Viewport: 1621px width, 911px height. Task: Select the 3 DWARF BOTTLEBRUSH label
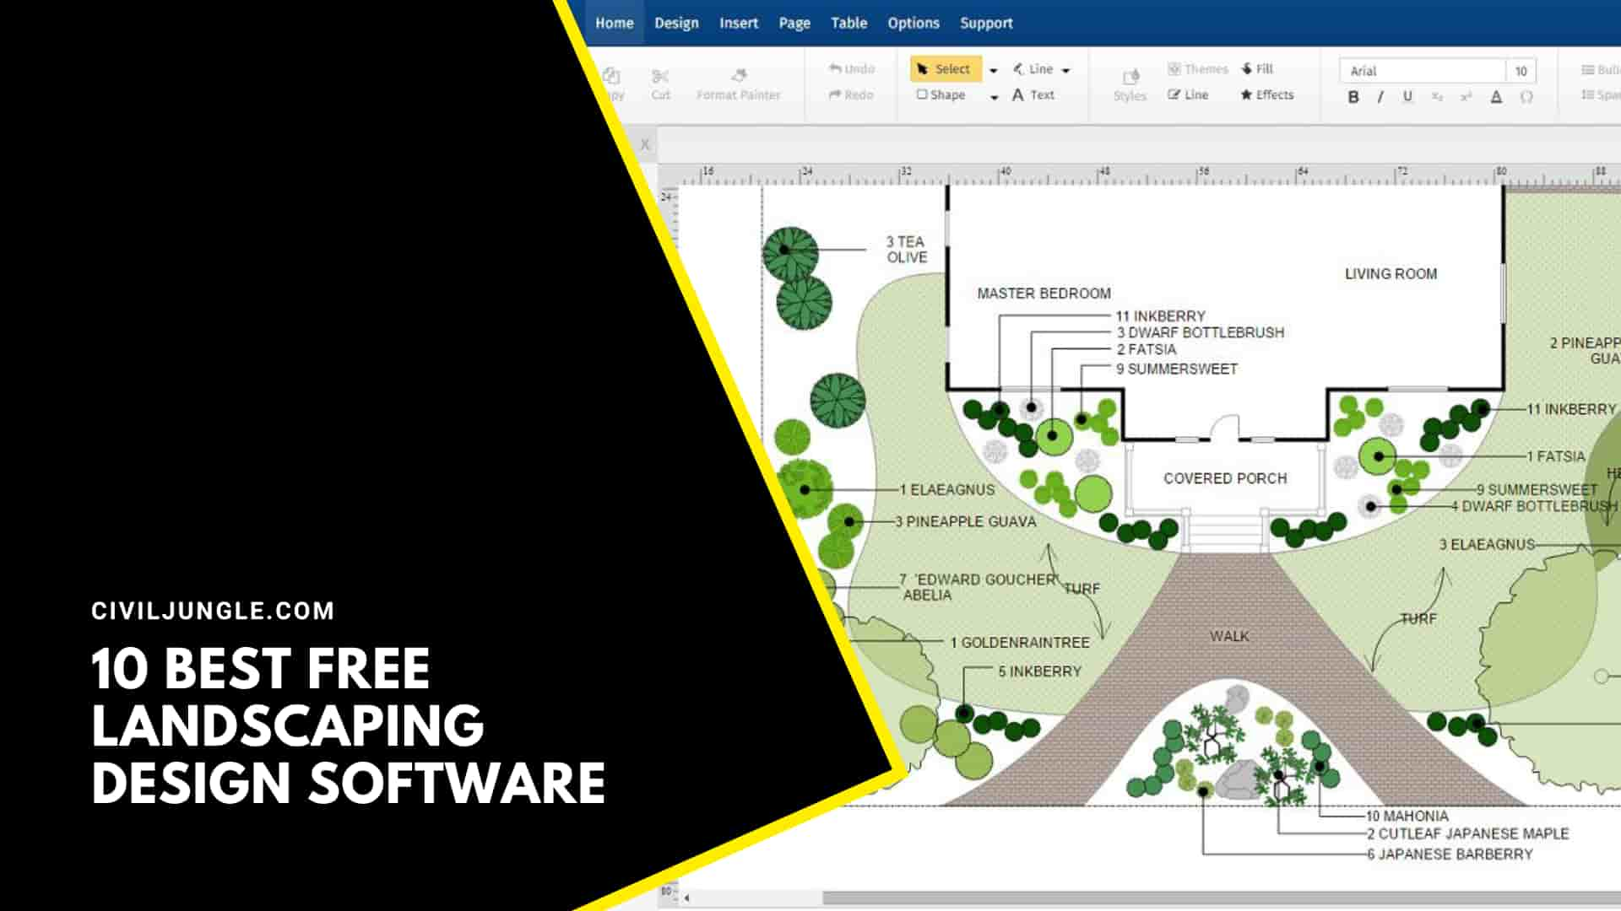(x=1201, y=333)
